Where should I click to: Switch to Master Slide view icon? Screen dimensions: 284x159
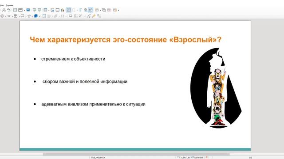[28, 10]
